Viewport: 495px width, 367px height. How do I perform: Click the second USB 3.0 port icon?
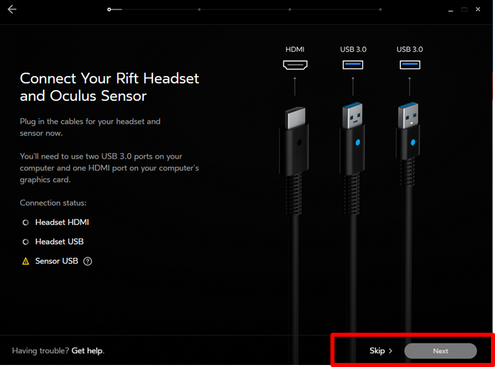click(x=410, y=65)
